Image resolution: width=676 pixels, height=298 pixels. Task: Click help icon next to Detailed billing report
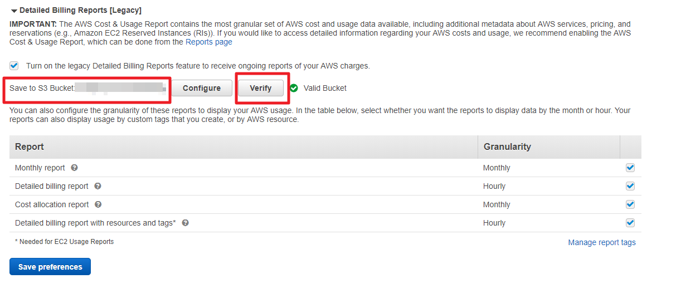tap(98, 186)
